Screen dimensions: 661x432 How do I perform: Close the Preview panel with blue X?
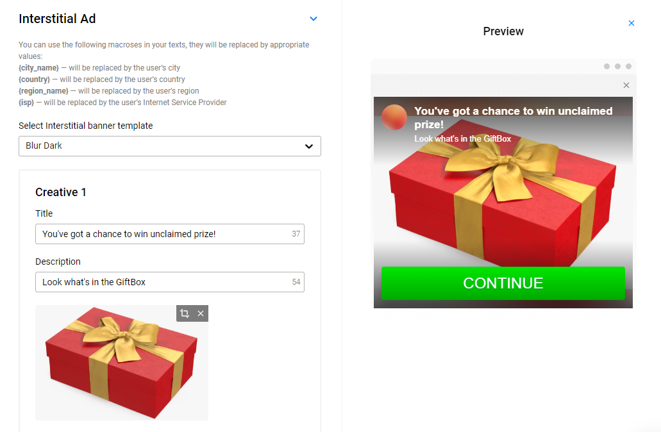631,23
